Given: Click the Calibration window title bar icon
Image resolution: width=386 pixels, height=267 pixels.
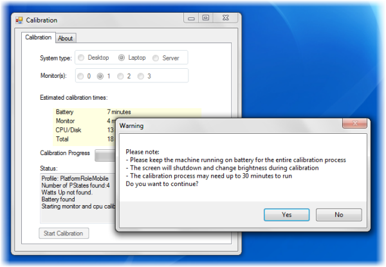Looking at the screenshot, I should [19, 20].
